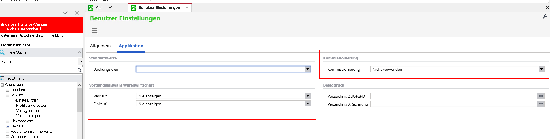Click the wrench settings icon
This screenshot has width=550, height=139.
(x=544, y=17)
